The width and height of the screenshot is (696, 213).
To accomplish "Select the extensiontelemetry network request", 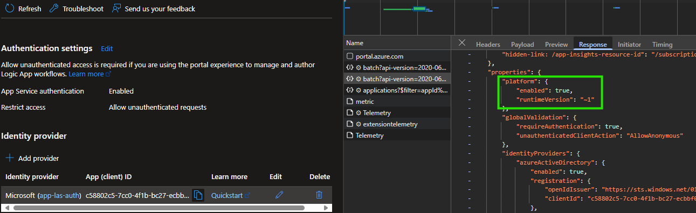I will (397, 124).
